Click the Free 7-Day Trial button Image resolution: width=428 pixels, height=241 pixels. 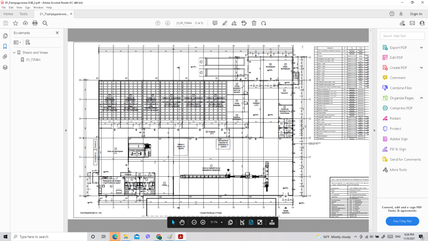pyautogui.click(x=402, y=221)
